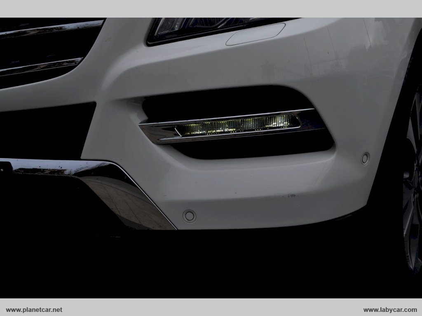Click the gray footer bar between the watermarks
422x316 pixels.
211,309
